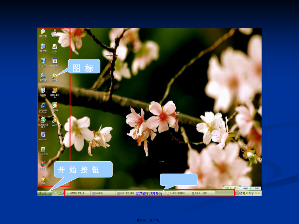Launch the Rising antivirus (瑞星杀毒软件) lion icon
This screenshot has width=299, height=224.
point(55,93)
